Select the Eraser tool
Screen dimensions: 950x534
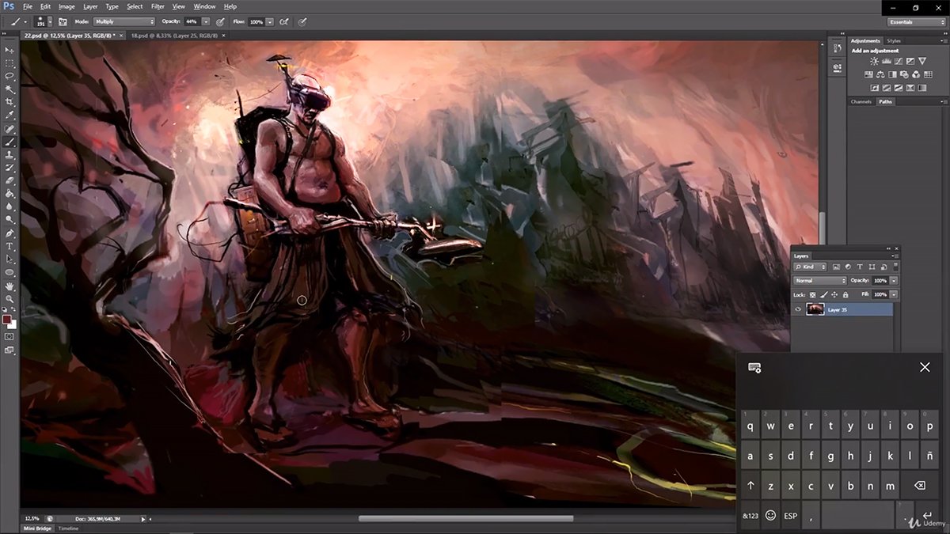(9, 180)
